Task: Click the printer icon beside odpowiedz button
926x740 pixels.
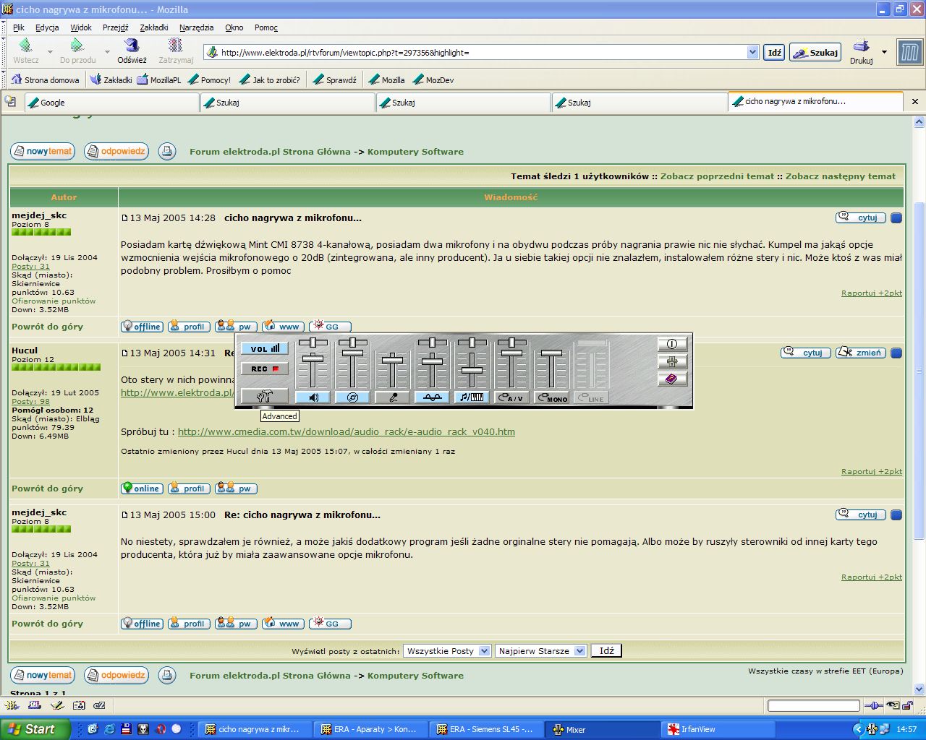Action: (167, 151)
